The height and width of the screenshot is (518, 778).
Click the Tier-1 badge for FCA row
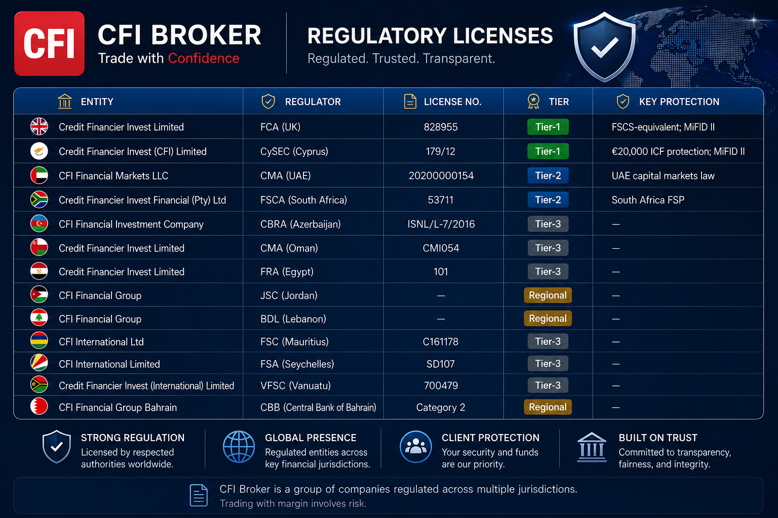click(x=548, y=127)
